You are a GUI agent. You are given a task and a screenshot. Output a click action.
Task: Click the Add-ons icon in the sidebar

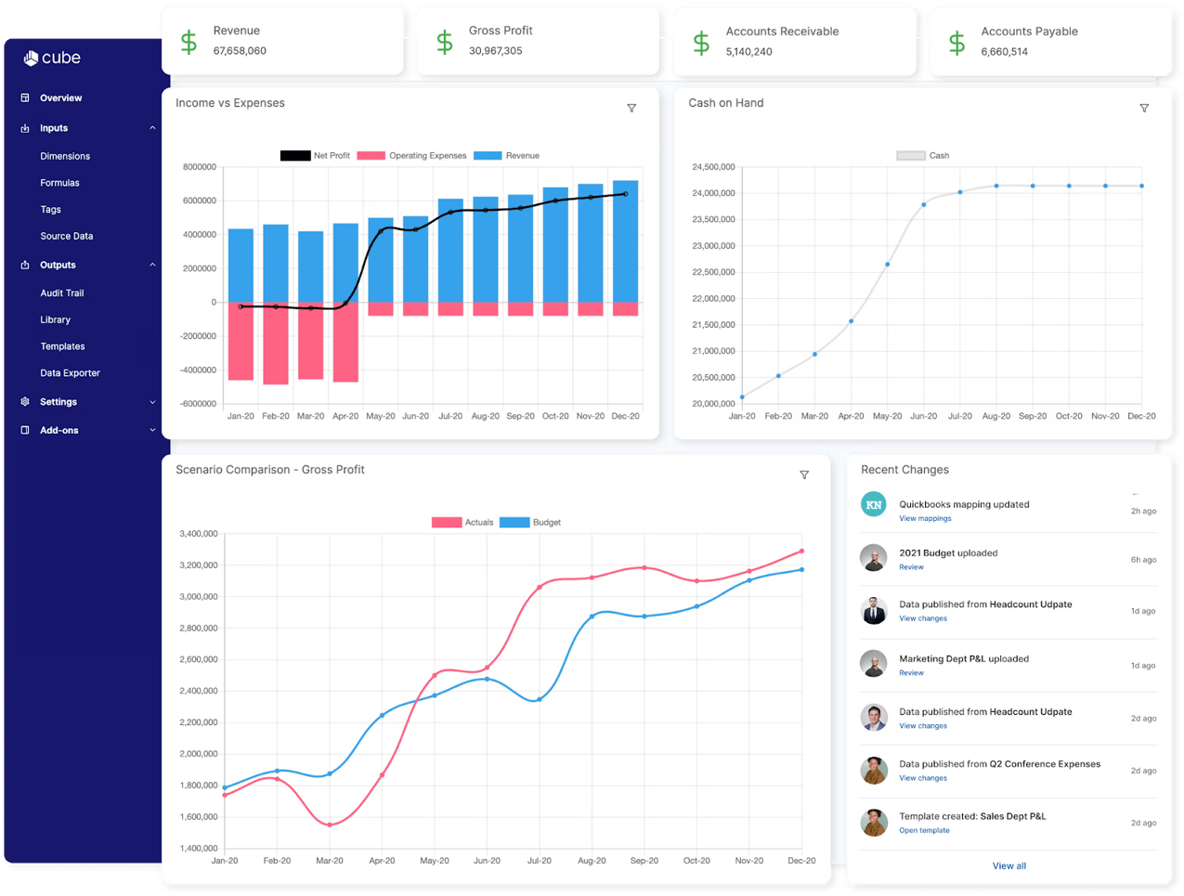25,430
